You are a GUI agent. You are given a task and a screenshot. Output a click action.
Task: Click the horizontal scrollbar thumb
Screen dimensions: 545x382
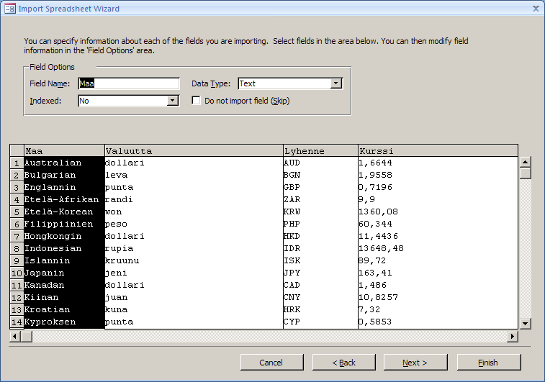pyautogui.click(x=27, y=336)
